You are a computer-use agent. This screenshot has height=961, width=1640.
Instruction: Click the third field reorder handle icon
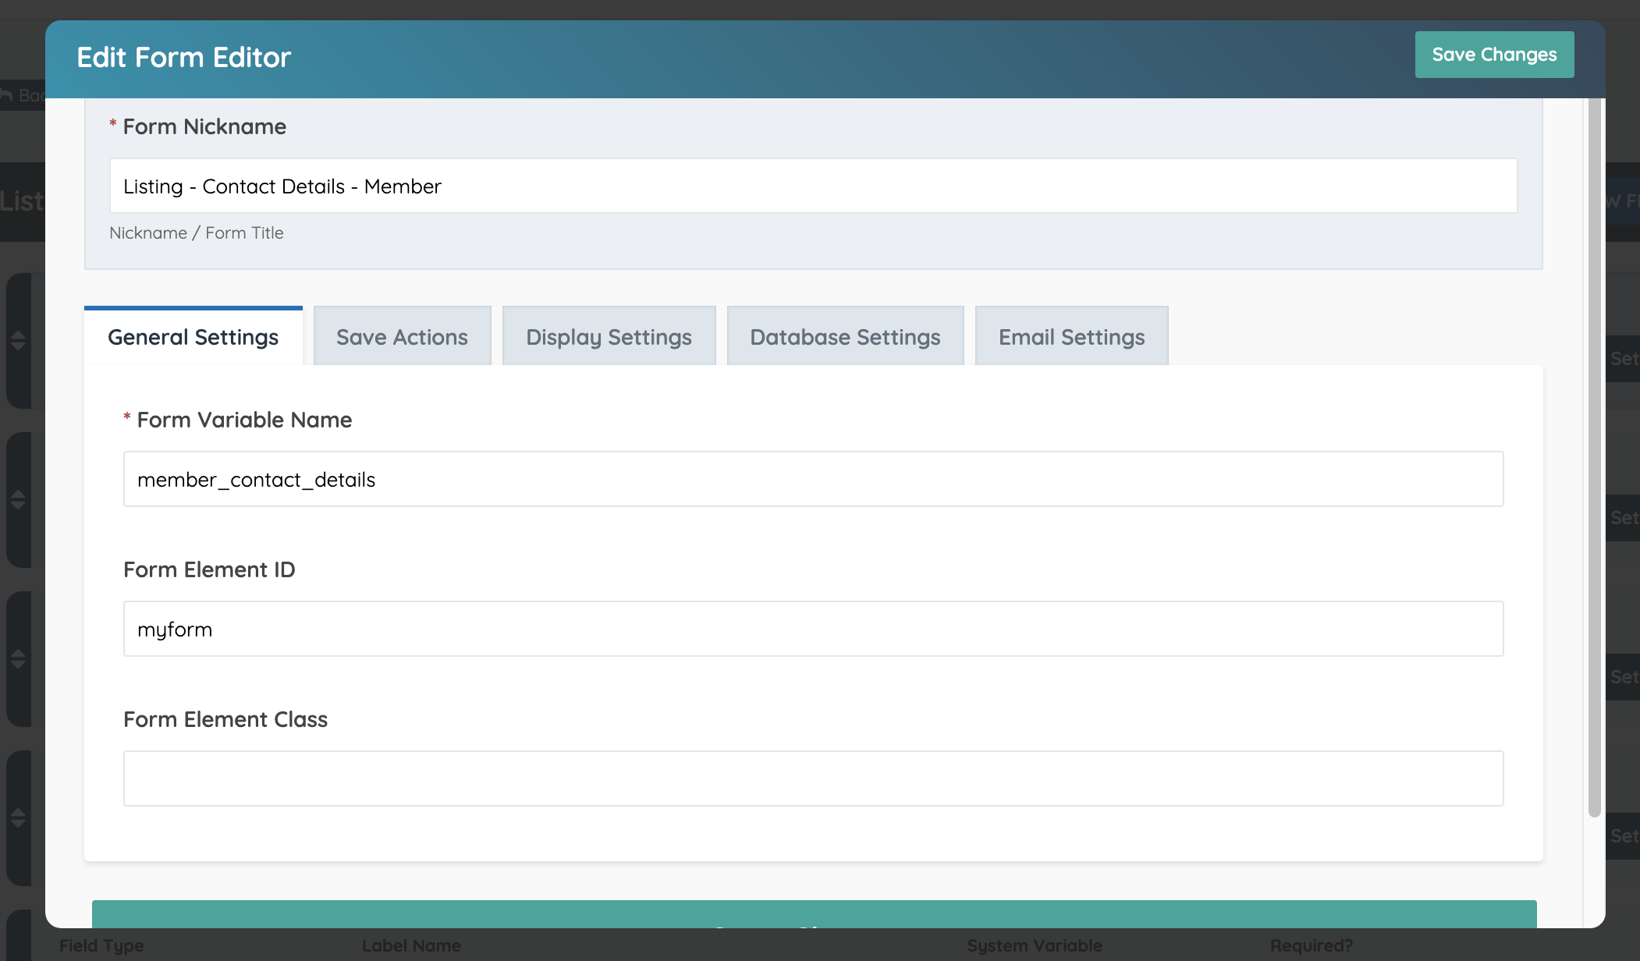pyautogui.click(x=18, y=659)
